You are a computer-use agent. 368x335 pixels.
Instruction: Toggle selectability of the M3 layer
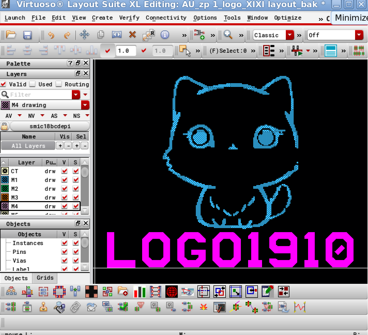[x=76, y=197]
